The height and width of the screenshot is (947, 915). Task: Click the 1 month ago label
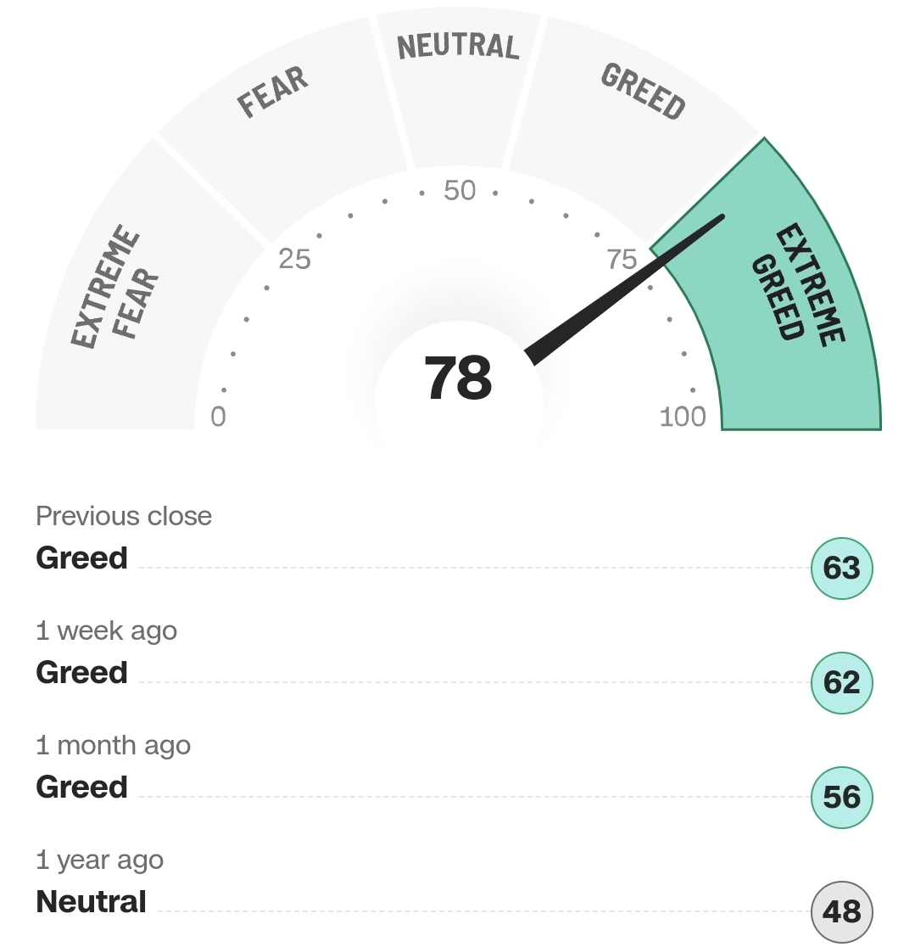tap(113, 746)
